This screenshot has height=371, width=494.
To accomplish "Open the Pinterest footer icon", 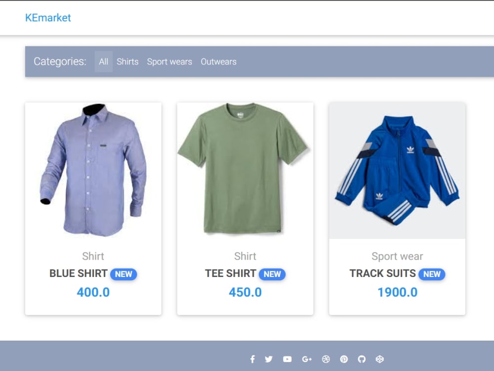I will click(344, 359).
